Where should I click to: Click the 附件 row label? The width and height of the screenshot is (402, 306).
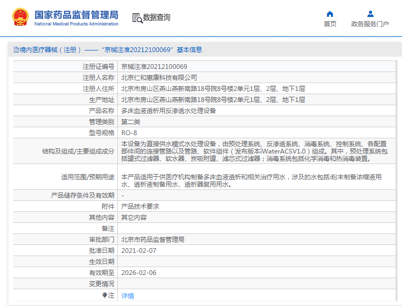pyautogui.click(x=108, y=206)
